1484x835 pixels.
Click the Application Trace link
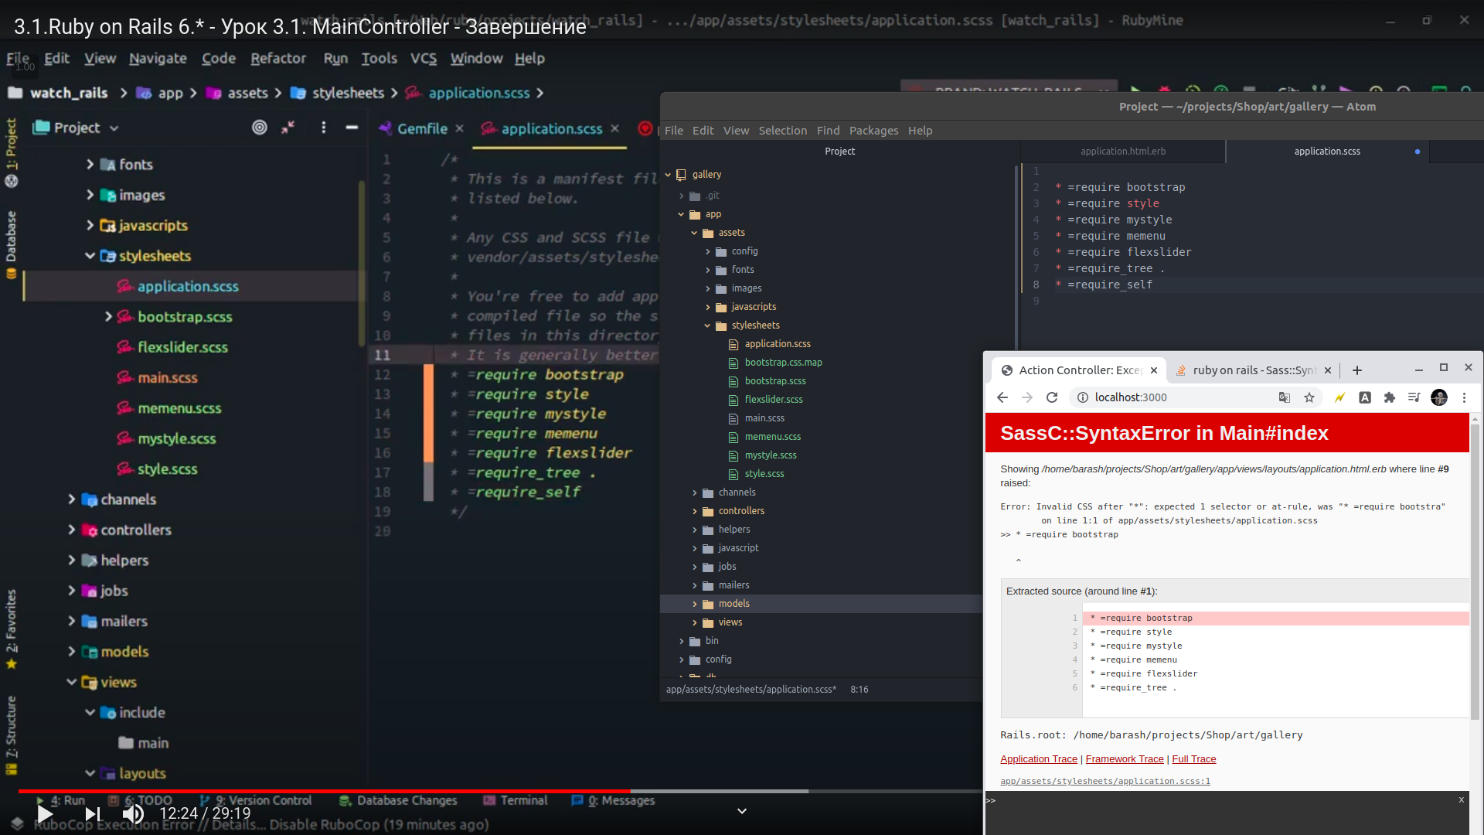click(1038, 759)
